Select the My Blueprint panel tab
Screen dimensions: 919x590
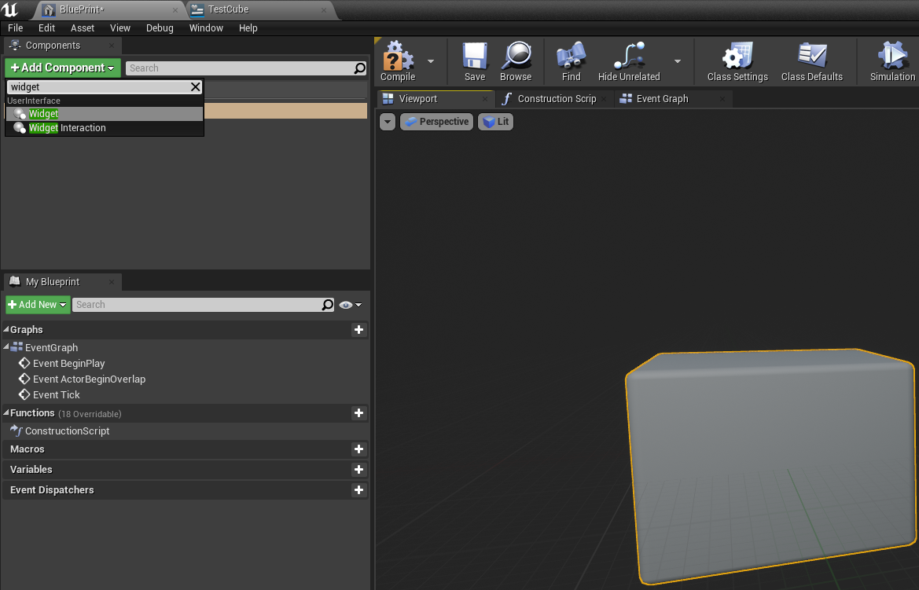click(x=62, y=282)
